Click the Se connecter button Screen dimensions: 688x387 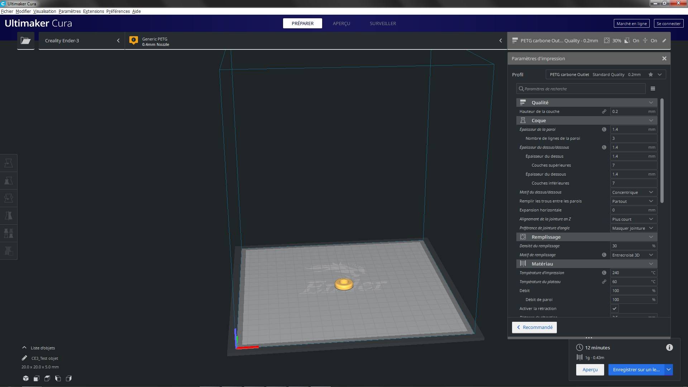coord(669,24)
